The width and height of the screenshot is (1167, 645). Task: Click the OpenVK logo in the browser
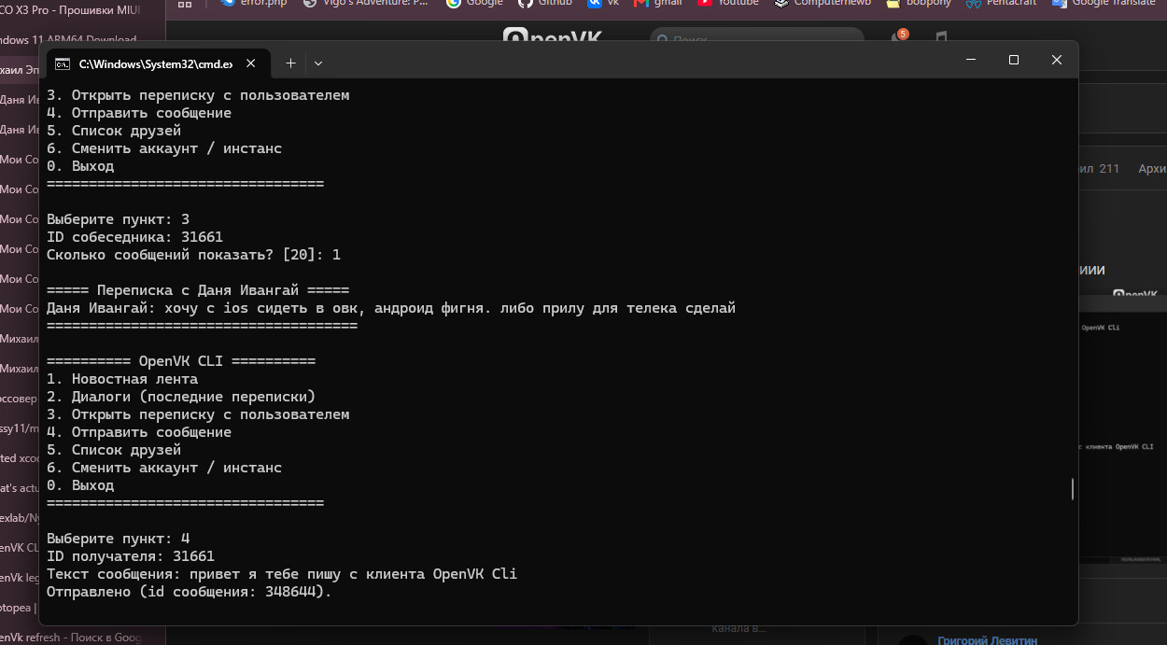[x=553, y=35]
